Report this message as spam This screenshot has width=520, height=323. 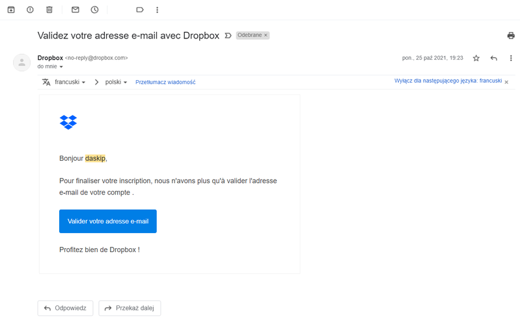[30, 10]
